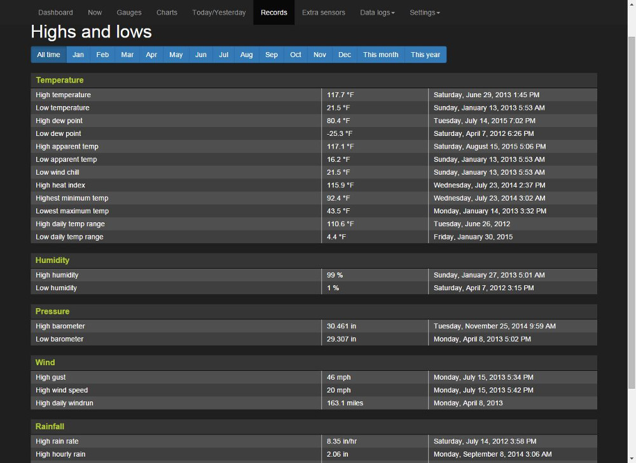Show records for Nov
Image resolution: width=636 pixels, height=463 pixels.
[x=320, y=55]
